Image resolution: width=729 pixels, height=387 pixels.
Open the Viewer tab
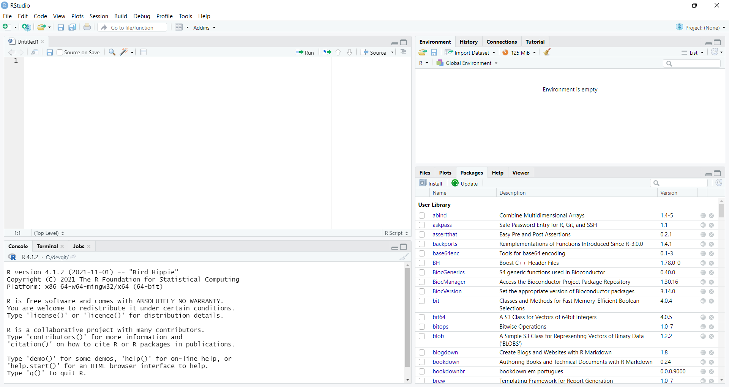coord(521,173)
